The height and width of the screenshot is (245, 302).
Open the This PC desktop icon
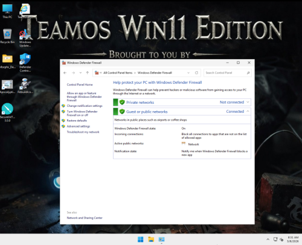[x=7, y=11]
